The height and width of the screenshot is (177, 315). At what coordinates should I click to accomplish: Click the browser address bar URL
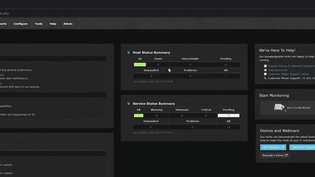(x=4, y=13)
